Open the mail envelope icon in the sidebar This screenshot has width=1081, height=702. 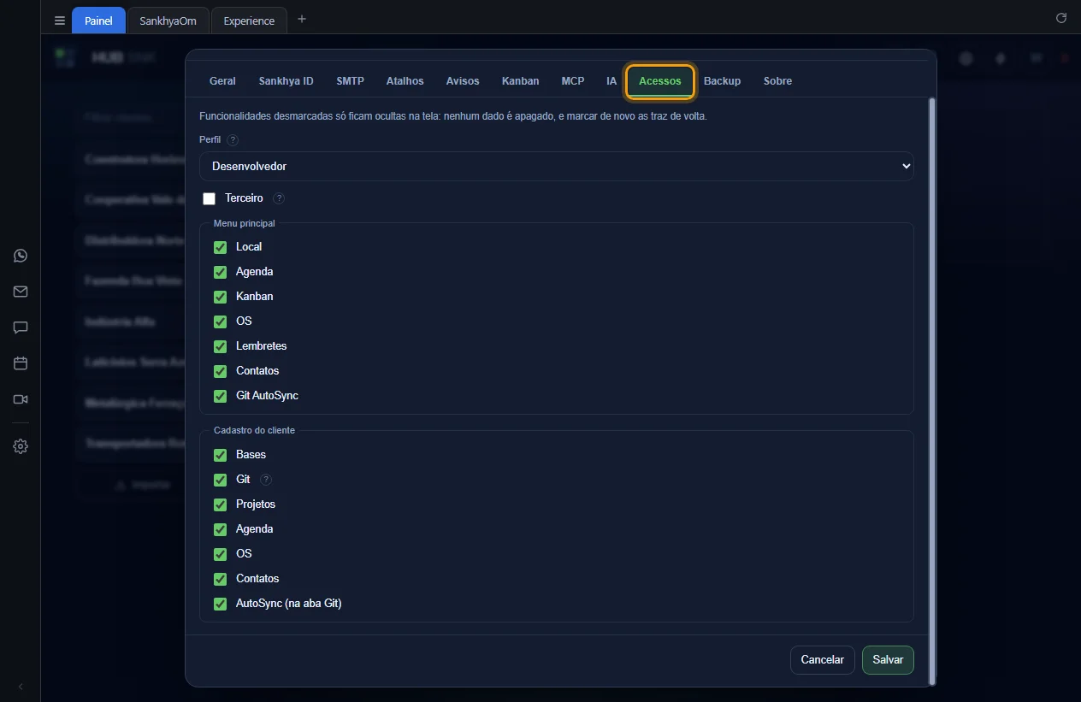pos(21,292)
